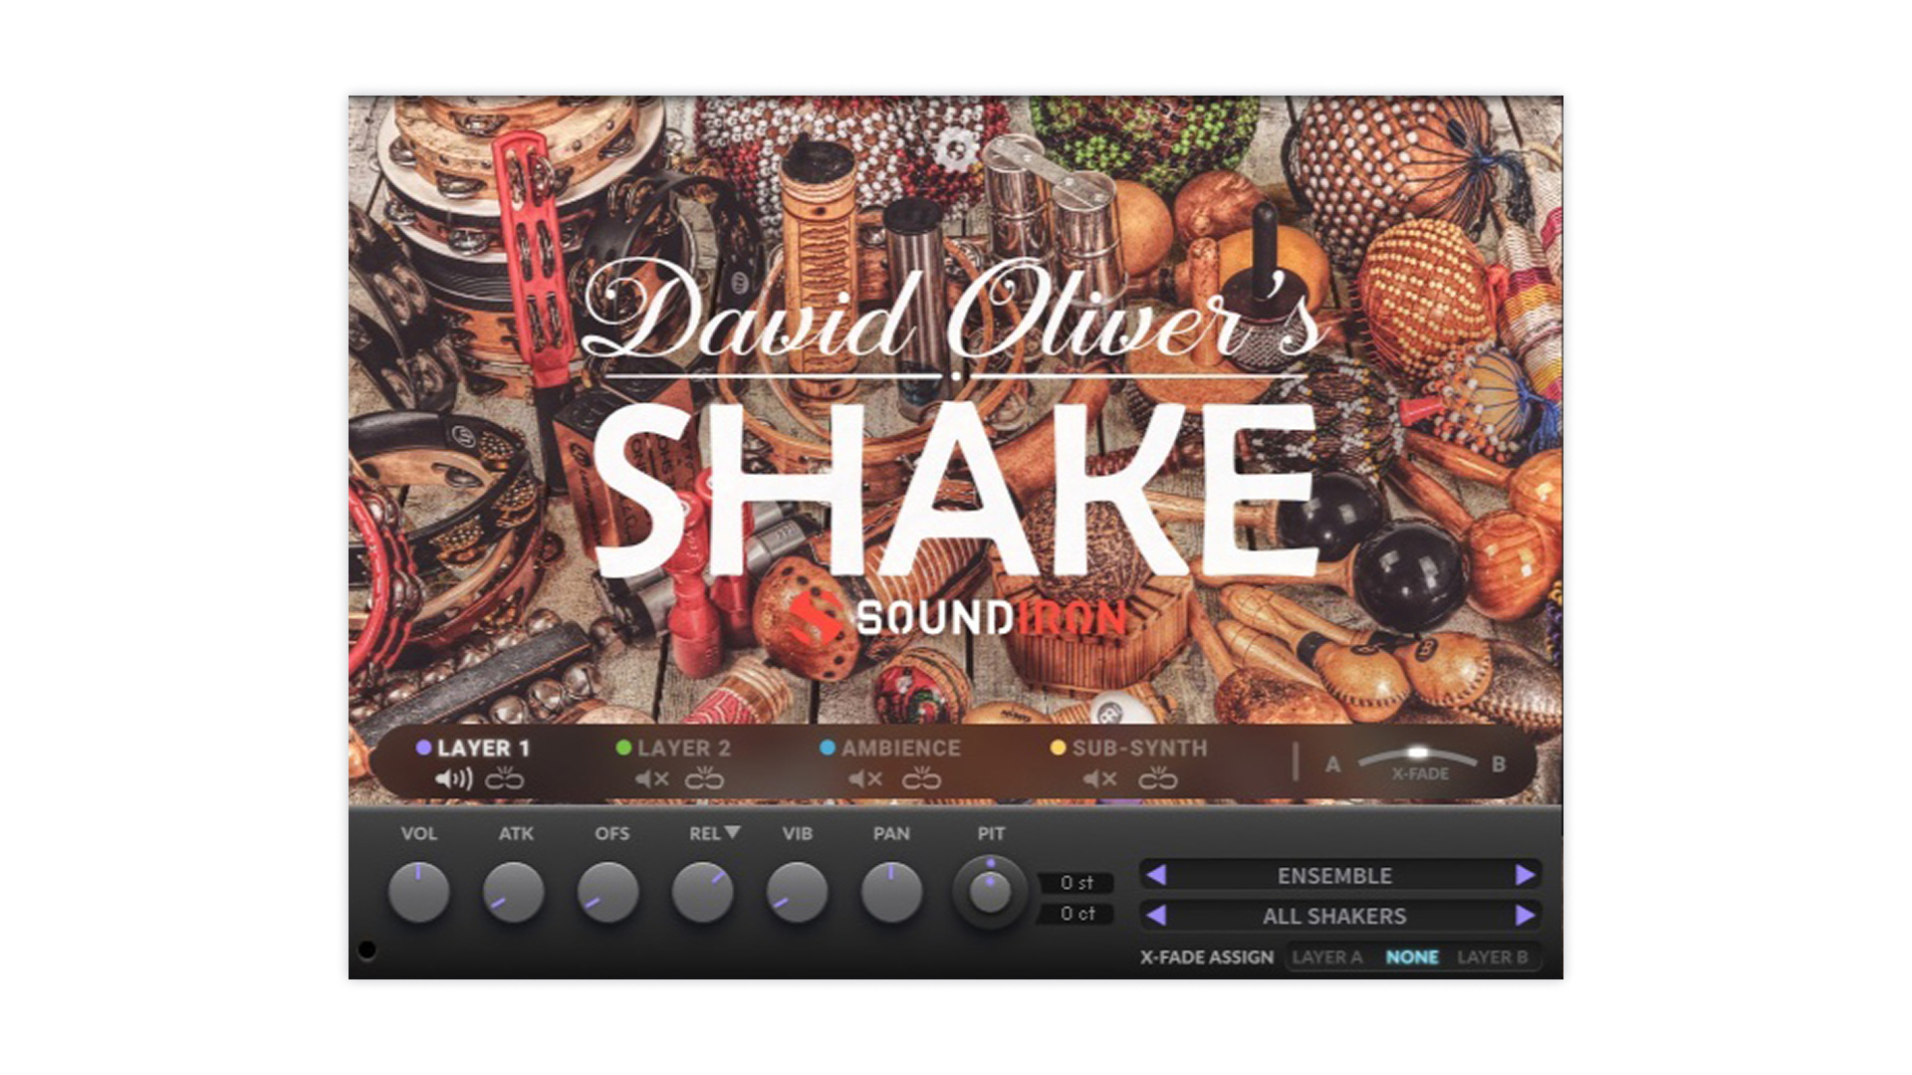
Task: Click the Layer 1 link icon
Action: (504, 779)
